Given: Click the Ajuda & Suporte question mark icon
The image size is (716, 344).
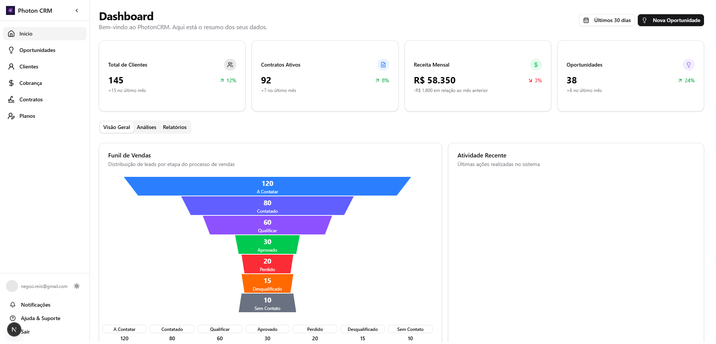Looking at the screenshot, I should 13,318.
